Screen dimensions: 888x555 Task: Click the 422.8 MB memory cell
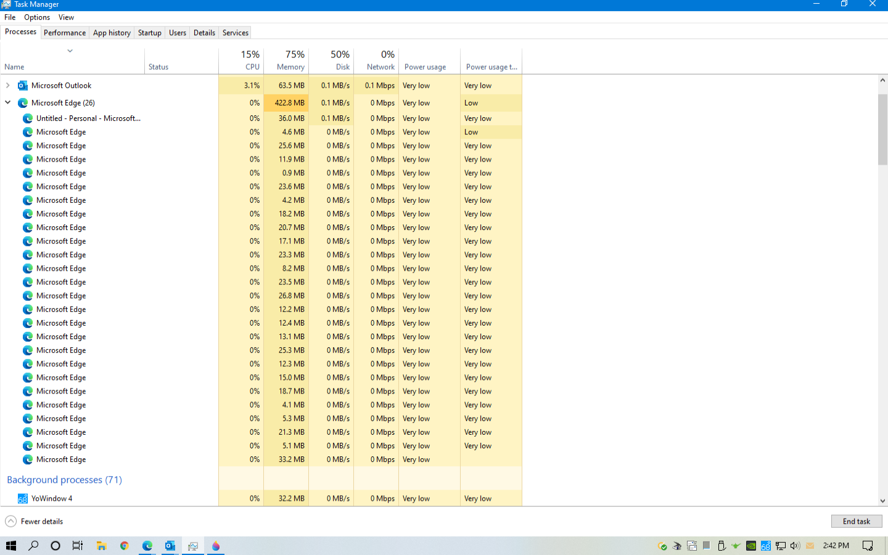286,103
